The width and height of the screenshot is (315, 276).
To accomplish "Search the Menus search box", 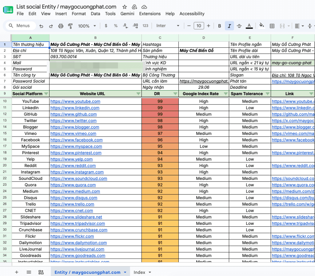I will pyautogui.click(x=21, y=26).
